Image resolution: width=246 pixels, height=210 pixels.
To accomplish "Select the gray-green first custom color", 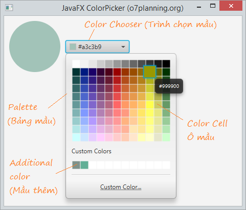I will pos(76,165).
